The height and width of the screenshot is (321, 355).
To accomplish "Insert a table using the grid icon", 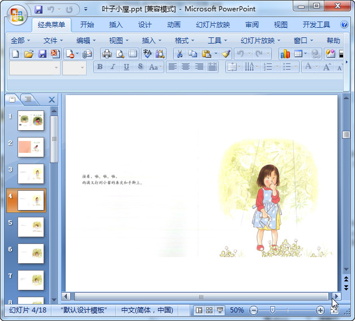I will [298, 54].
